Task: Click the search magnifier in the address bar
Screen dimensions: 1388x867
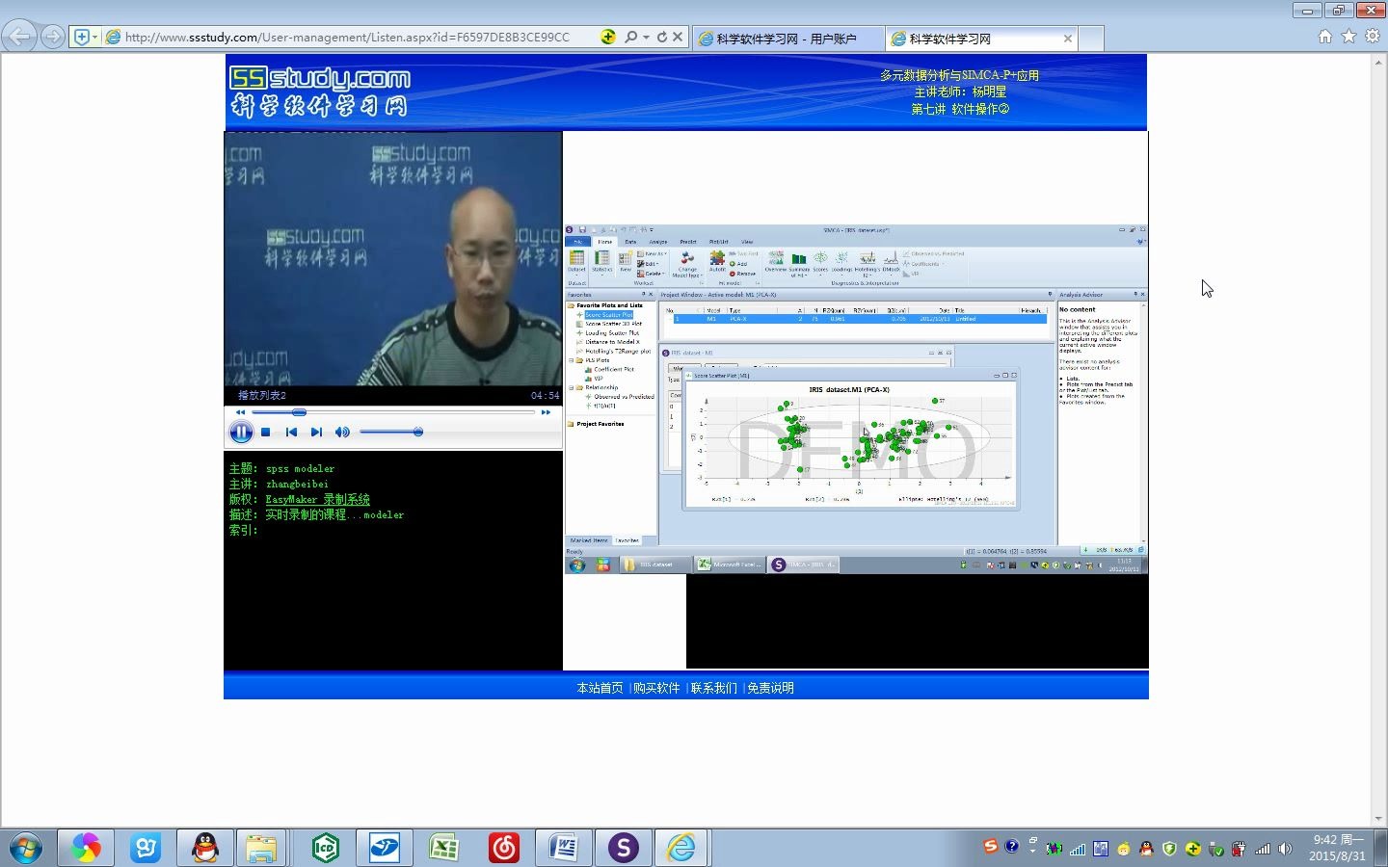Action: [x=631, y=37]
